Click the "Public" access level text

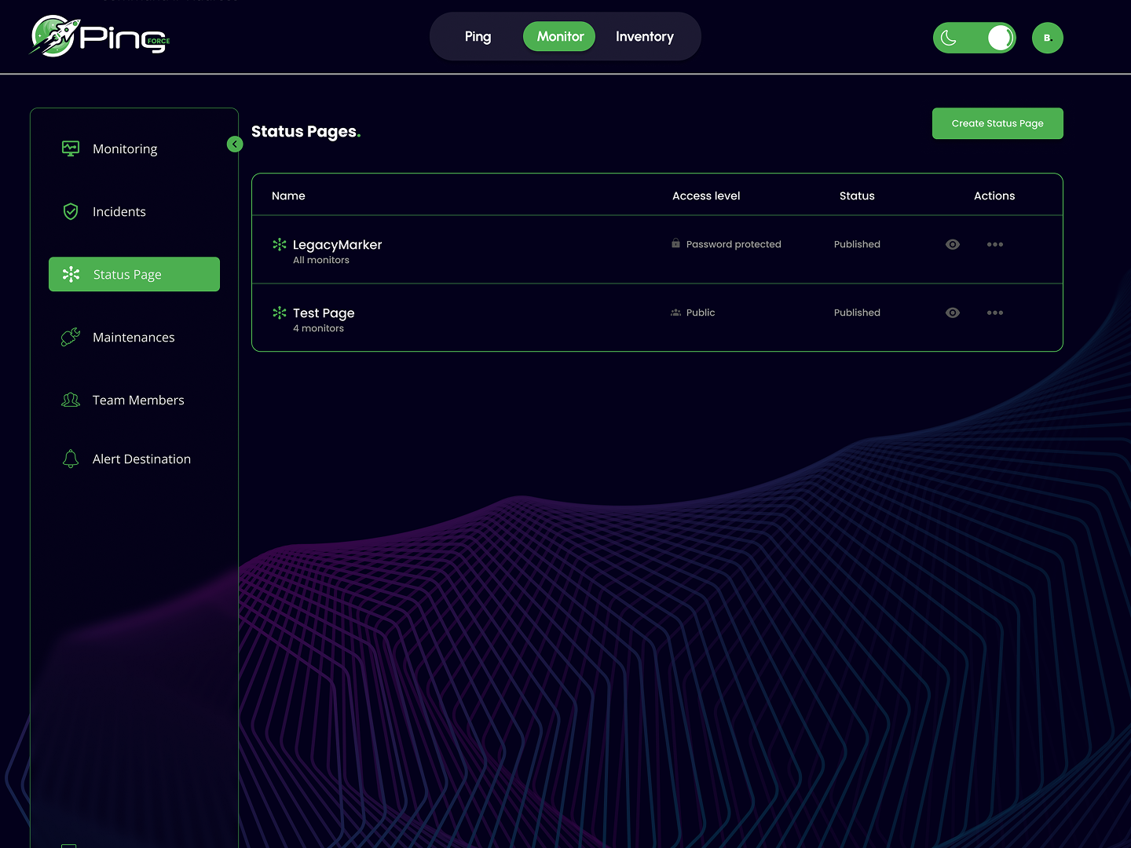point(701,313)
